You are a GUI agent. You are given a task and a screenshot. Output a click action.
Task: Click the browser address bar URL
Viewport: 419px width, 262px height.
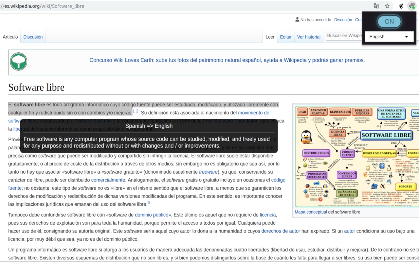[43, 6]
